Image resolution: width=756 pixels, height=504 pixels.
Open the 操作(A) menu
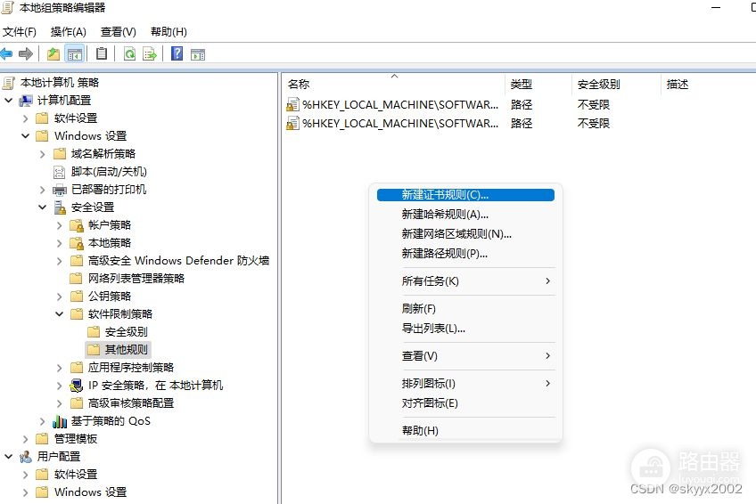69,32
